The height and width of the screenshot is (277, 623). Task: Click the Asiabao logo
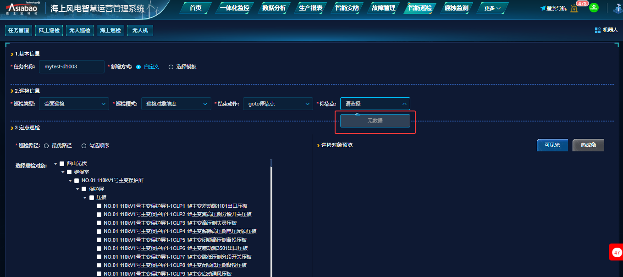pyautogui.click(x=22, y=8)
